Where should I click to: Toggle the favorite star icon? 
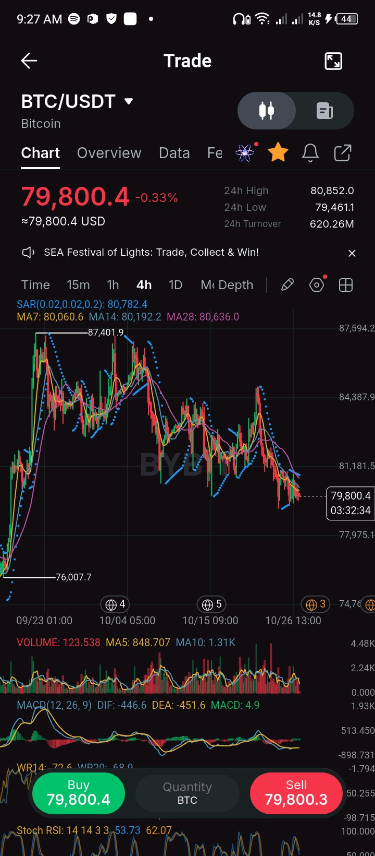(278, 153)
